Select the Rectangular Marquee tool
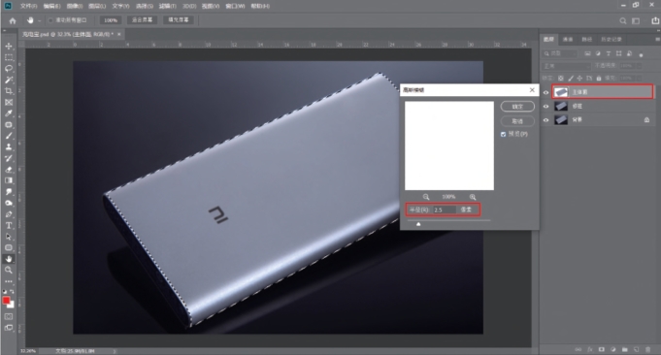 coord(9,57)
